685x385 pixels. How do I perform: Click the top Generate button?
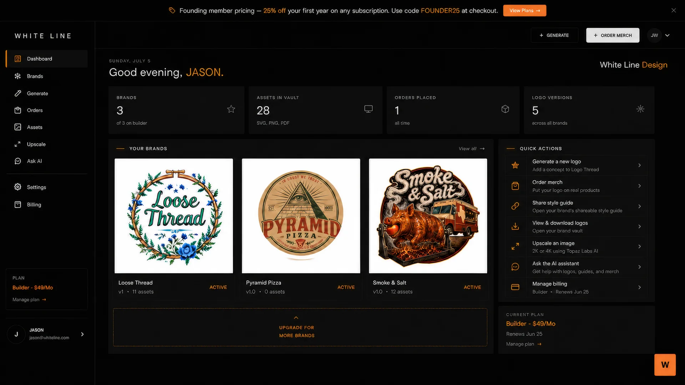click(x=554, y=35)
